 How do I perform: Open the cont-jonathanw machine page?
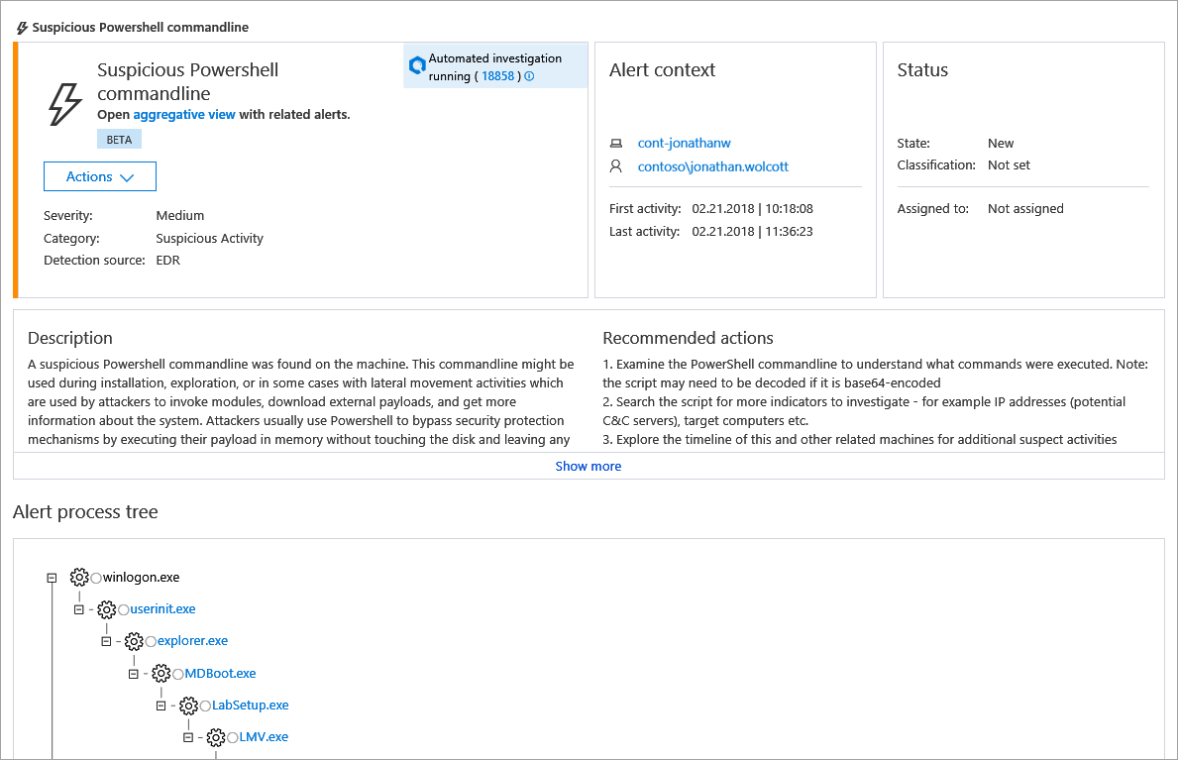pos(684,144)
